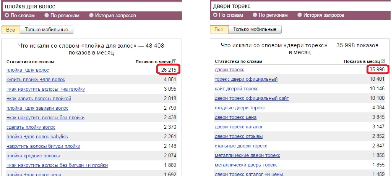Viewport: 391px width, 176px height.
Task: Click the value '10 146' in двери торекс table
Action: pos(377,89)
